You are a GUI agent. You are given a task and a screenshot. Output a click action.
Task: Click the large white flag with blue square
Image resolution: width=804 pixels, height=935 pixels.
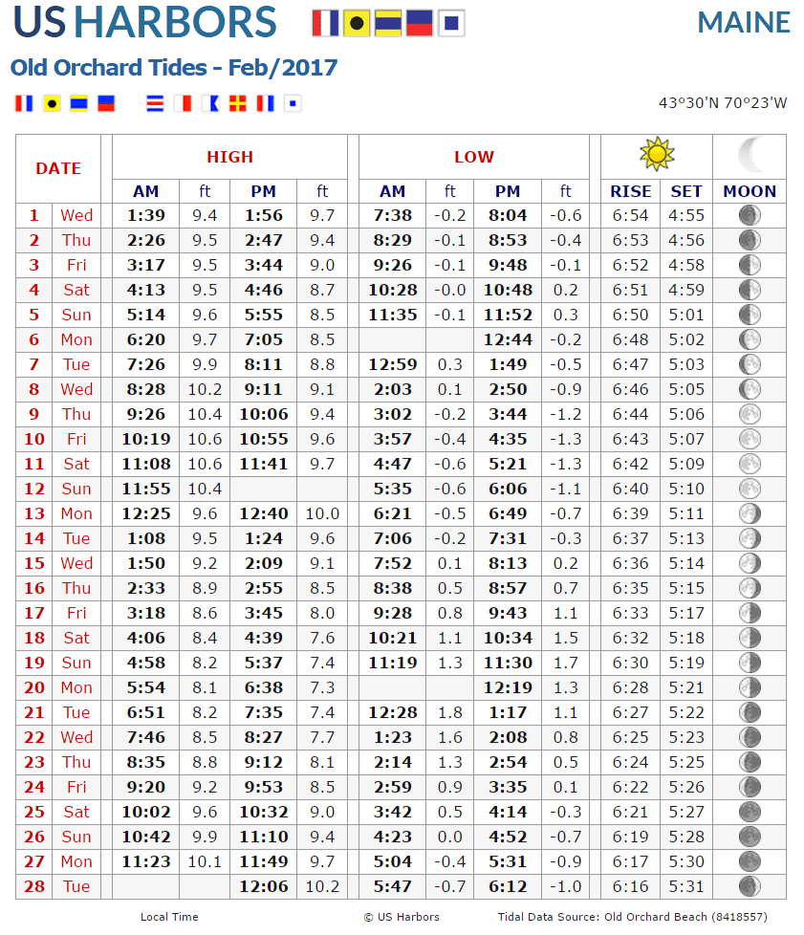[x=451, y=23]
